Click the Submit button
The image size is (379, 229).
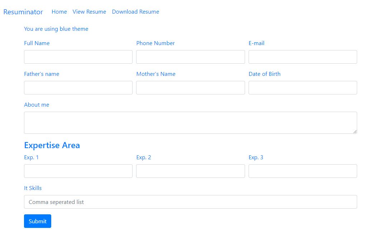[37, 221]
